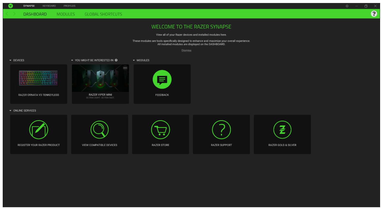
Task: Go back with the left navigation arrow
Action: [7, 14]
